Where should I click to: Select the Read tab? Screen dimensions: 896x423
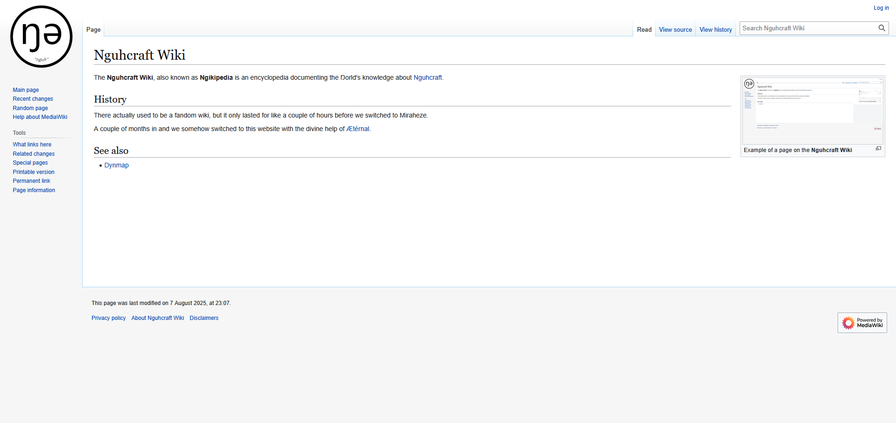(x=644, y=29)
